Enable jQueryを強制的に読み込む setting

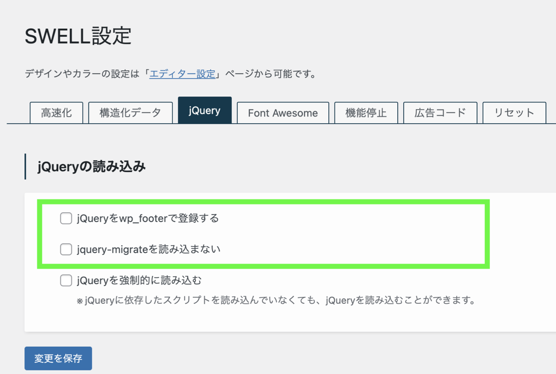pyautogui.click(x=66, y=280)
